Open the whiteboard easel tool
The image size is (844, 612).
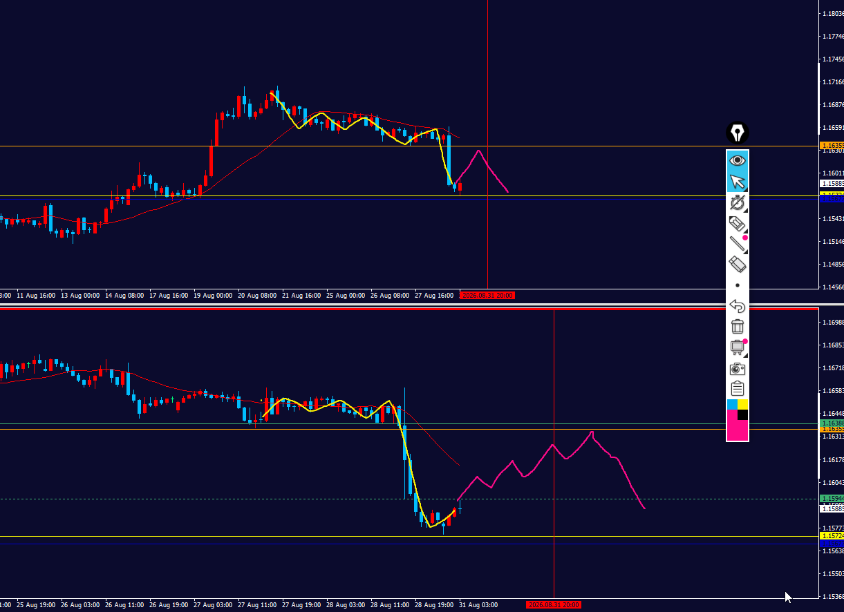tap(737, 347)
